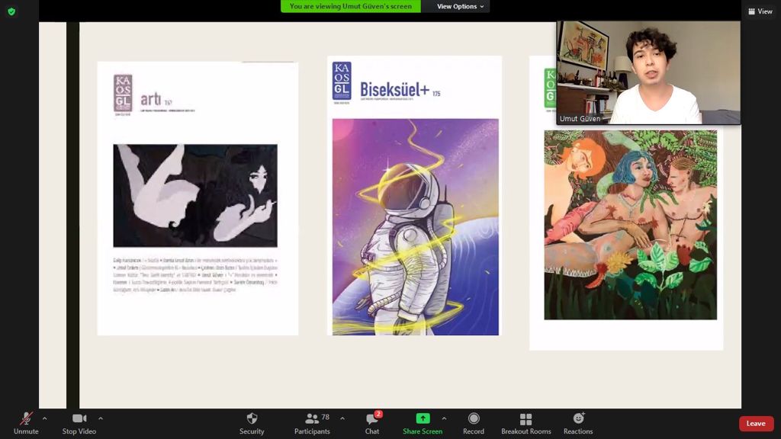Click 'You are viewing Umut Güven's screen' banner
This screenshot has height=439, width=781.
(351, 6)
